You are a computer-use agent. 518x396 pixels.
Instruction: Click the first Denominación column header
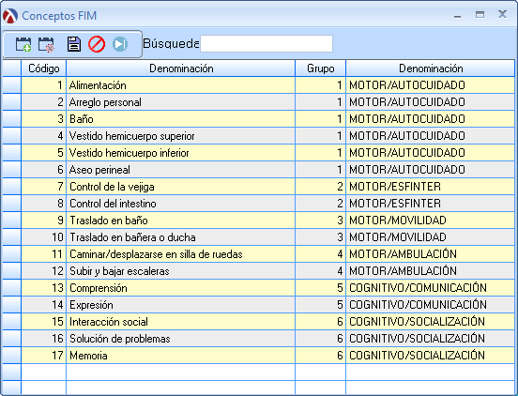(181, 69)
